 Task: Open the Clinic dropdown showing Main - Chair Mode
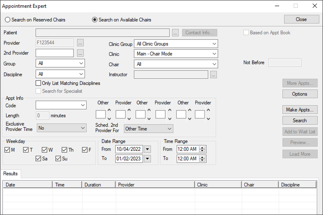pyautogui.click(x=176, y=54)
